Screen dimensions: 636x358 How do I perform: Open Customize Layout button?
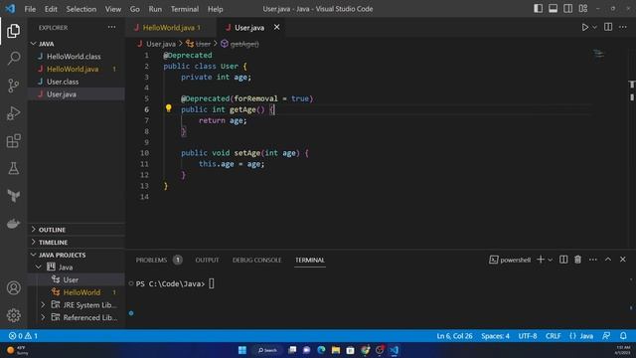(x=583, y=9)
